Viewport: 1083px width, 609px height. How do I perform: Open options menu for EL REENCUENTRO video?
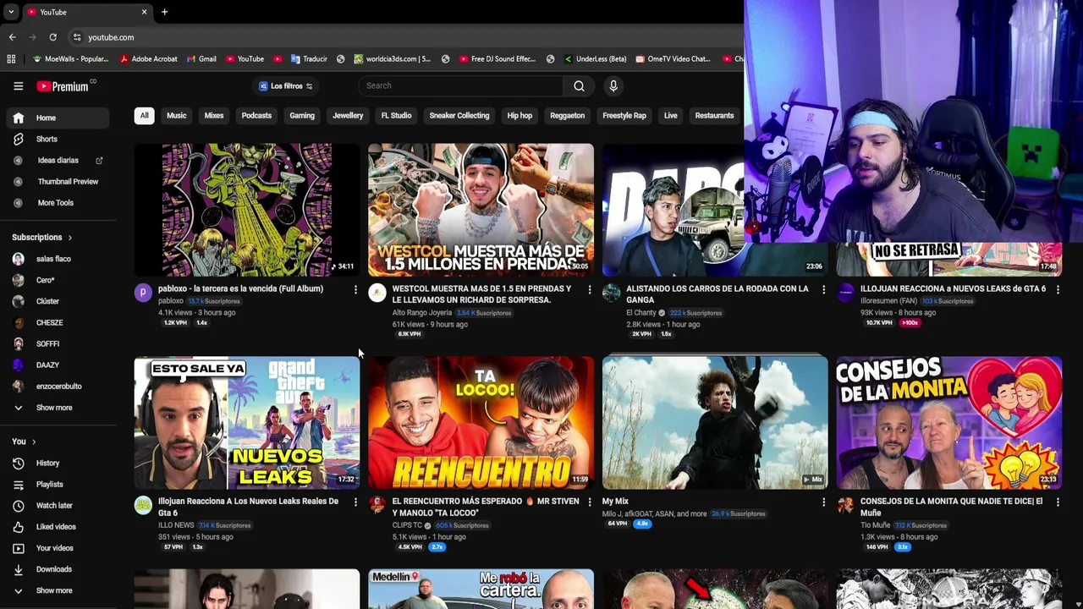pyautogui.click(x=590, y=502)
